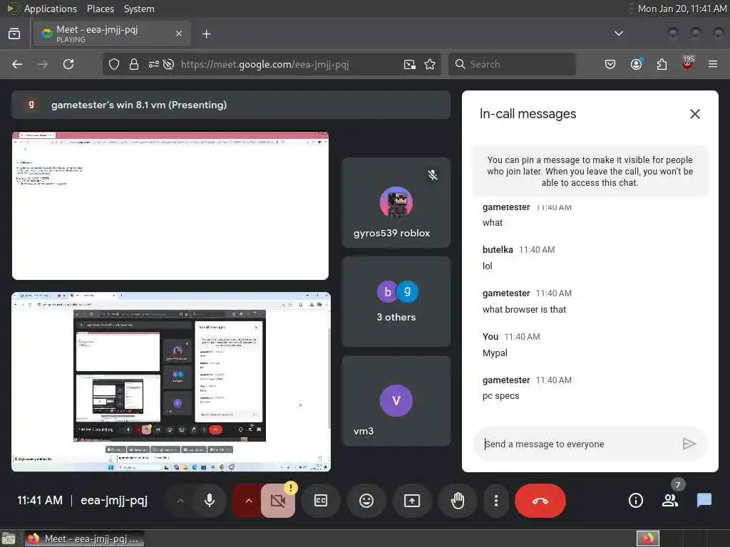The image size is (730, 547).
Task: Click the browser Search box
Action: click(512, 64)
